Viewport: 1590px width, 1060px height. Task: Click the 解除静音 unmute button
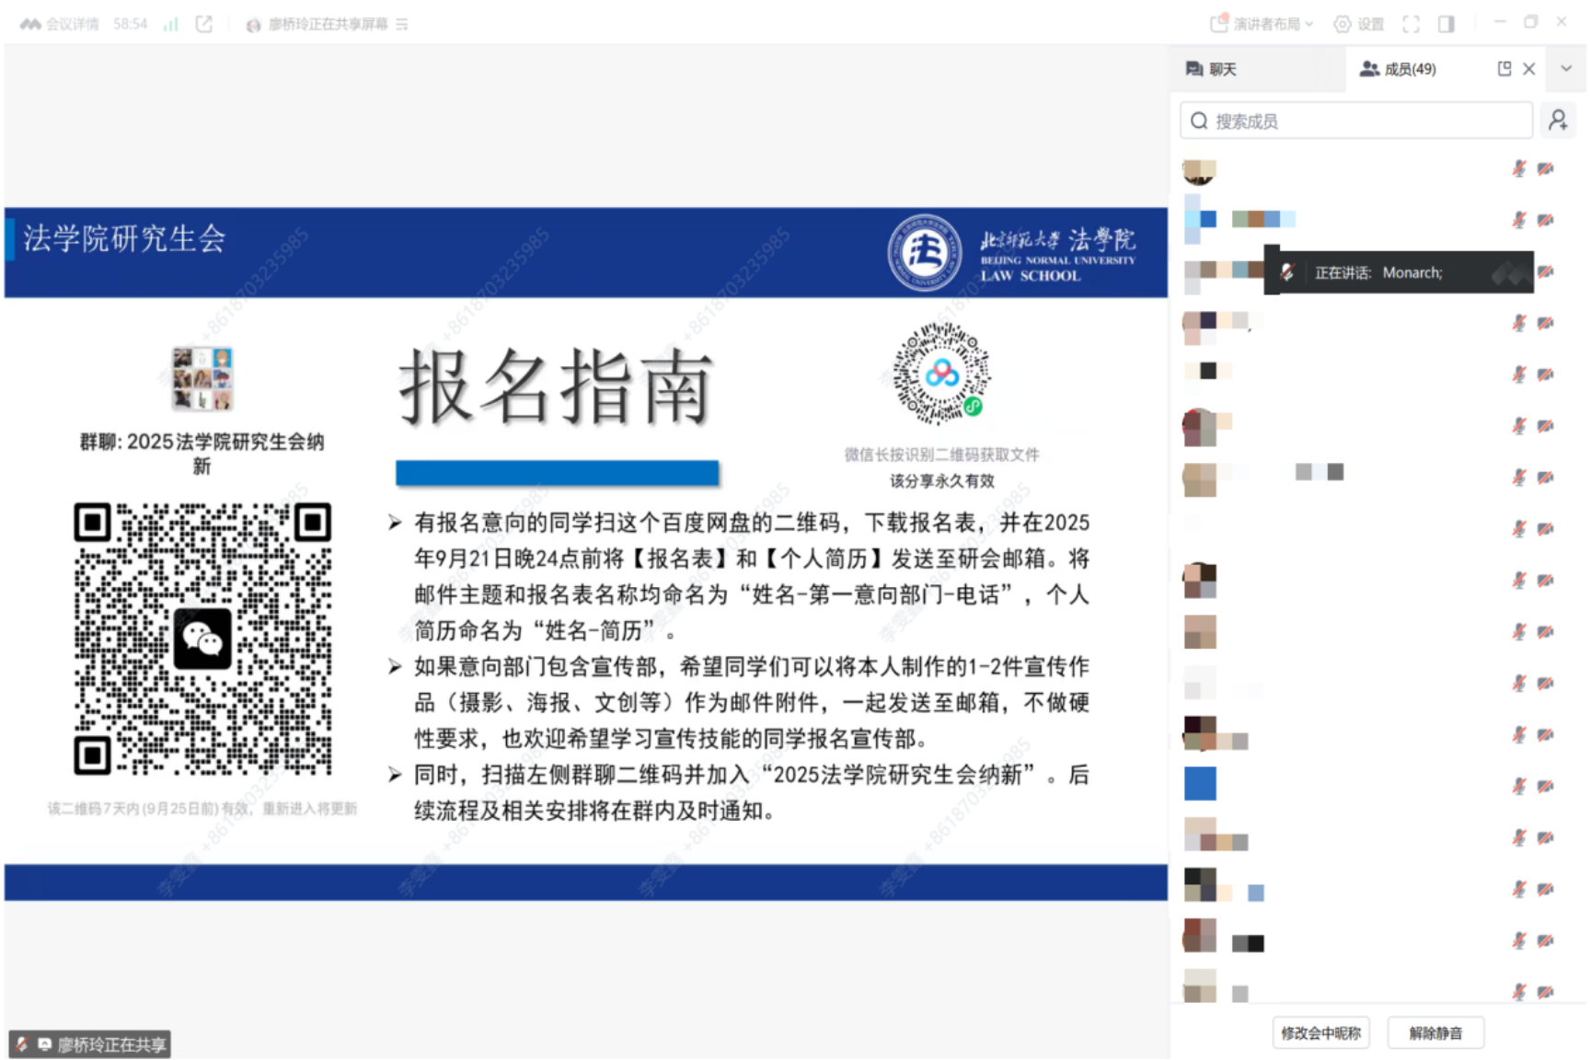pyautogui.click(x=1434, y=1033)
